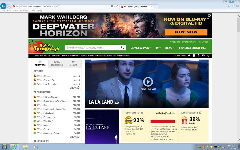
Task: Click View All under Top Box Office
Action: pyautogui.click(x=75, y=137)
